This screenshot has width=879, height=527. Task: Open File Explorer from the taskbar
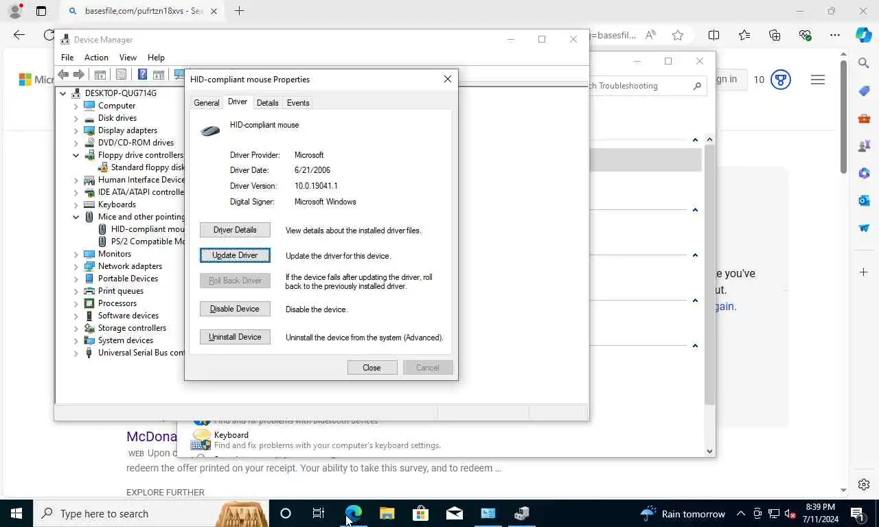387,513
